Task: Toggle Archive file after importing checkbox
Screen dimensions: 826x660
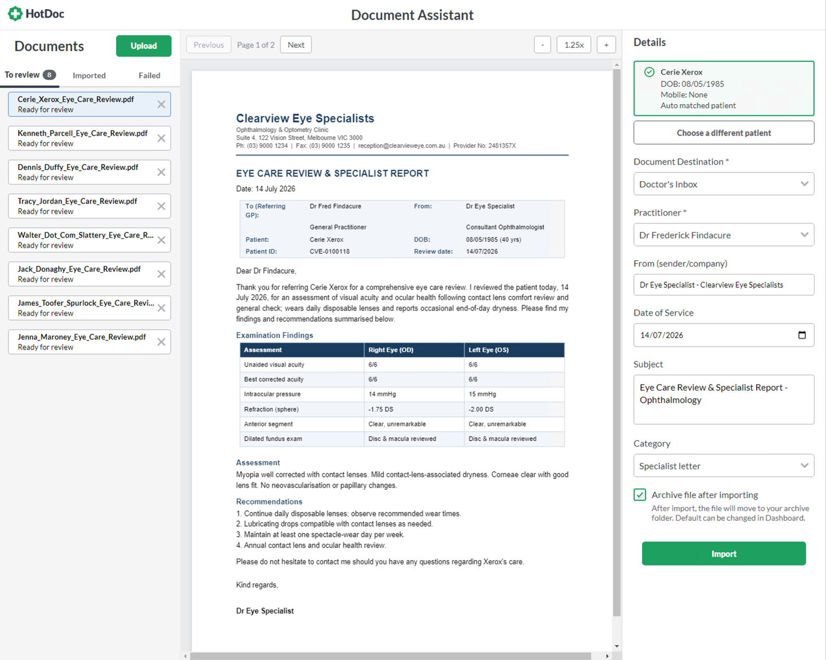Action: (639, 495)
